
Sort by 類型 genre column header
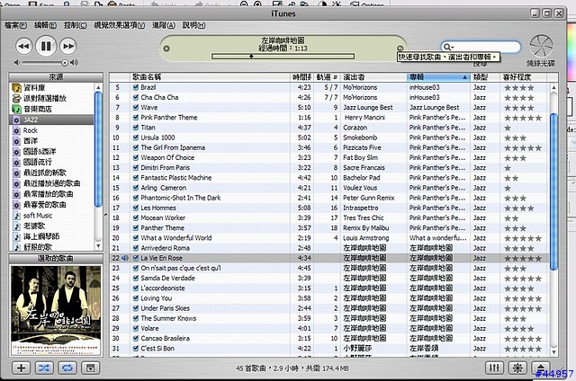(x=485, y=77)
